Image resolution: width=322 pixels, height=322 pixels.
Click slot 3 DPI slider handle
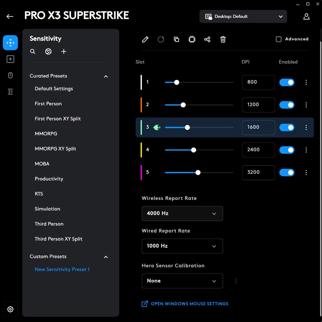click(x=187, y=128)
